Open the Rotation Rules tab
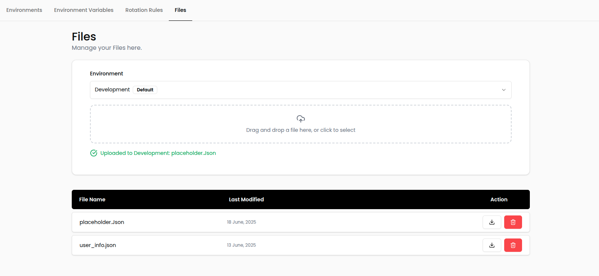The image size is (599, 276). [144, 10]
